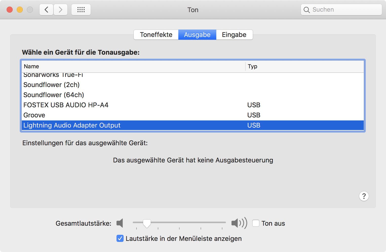386x252 pixels.
Task: Click the back navigation arrow
Action: (x=46, y=10)
